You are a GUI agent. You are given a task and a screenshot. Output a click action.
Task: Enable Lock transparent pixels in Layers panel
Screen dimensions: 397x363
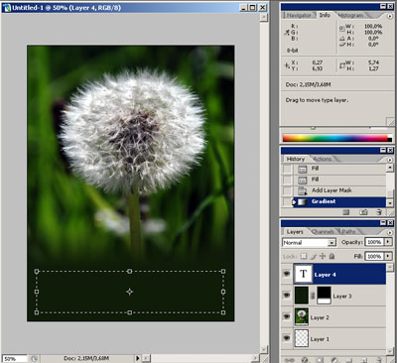point(304,256)
